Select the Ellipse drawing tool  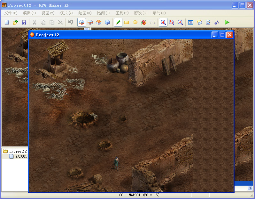pos(135,22)
